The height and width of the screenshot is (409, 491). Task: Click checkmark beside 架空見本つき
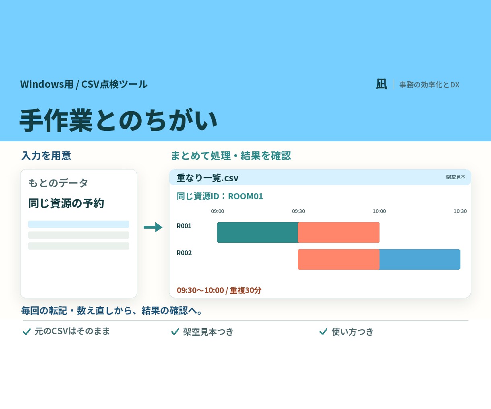(175, 332)
